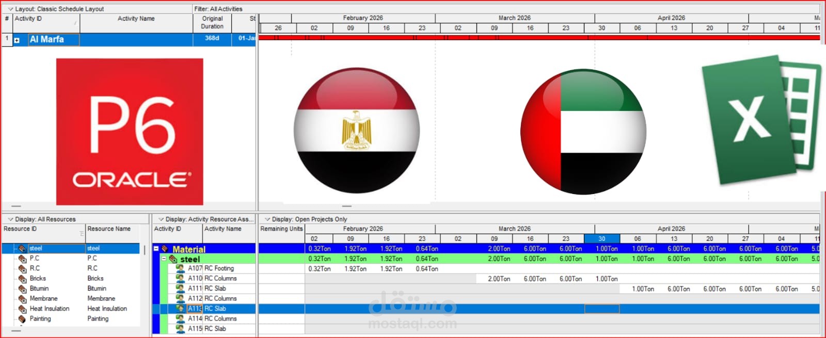Screen dimensions: 826x338
Task: Open the Display: Activity Resource Assignments menu
Action: click(x=161, y=219)
